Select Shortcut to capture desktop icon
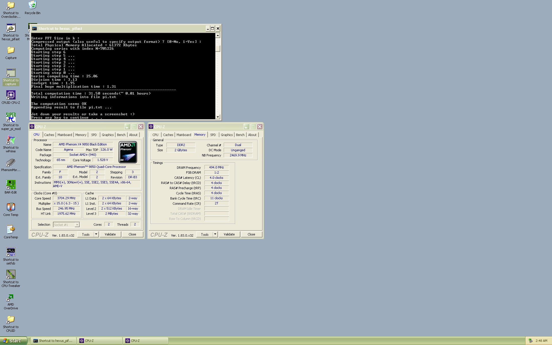 click(x=11, y=77)
